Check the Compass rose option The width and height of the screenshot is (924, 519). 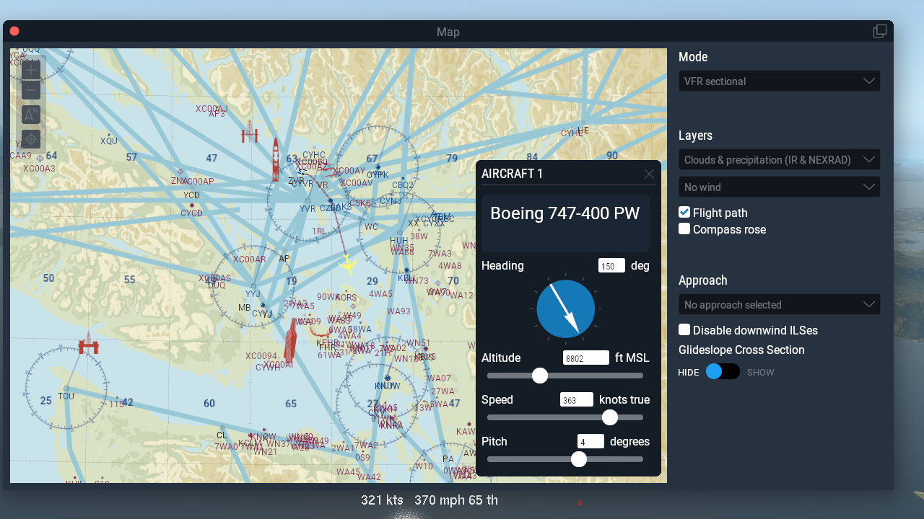[x=684, y=229]
